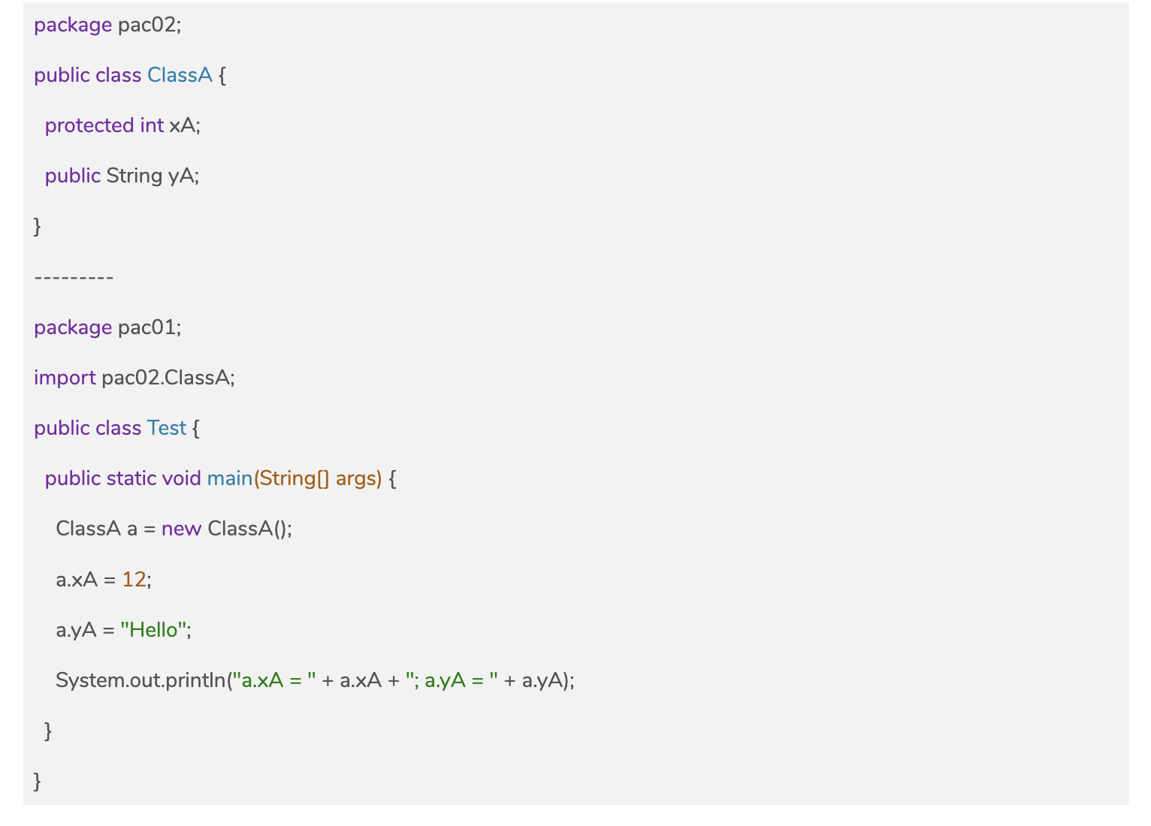Click "pac02.ClassA;" in the import statement
This screenshot has height=826, width=1151.
point(168,378)
